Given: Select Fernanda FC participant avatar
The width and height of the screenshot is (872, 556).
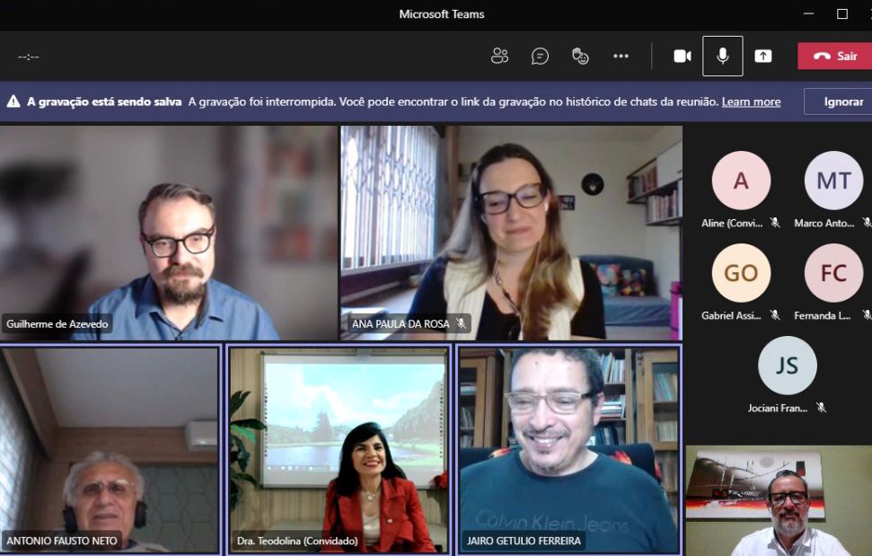Looking at the screenshot, I should pyautogui.click(x=833, y=273).
